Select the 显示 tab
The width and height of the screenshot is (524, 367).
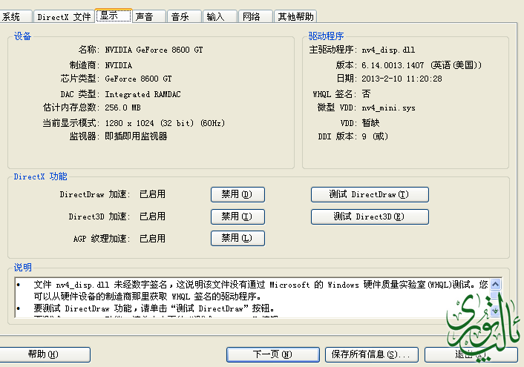(x=114, y=16)
